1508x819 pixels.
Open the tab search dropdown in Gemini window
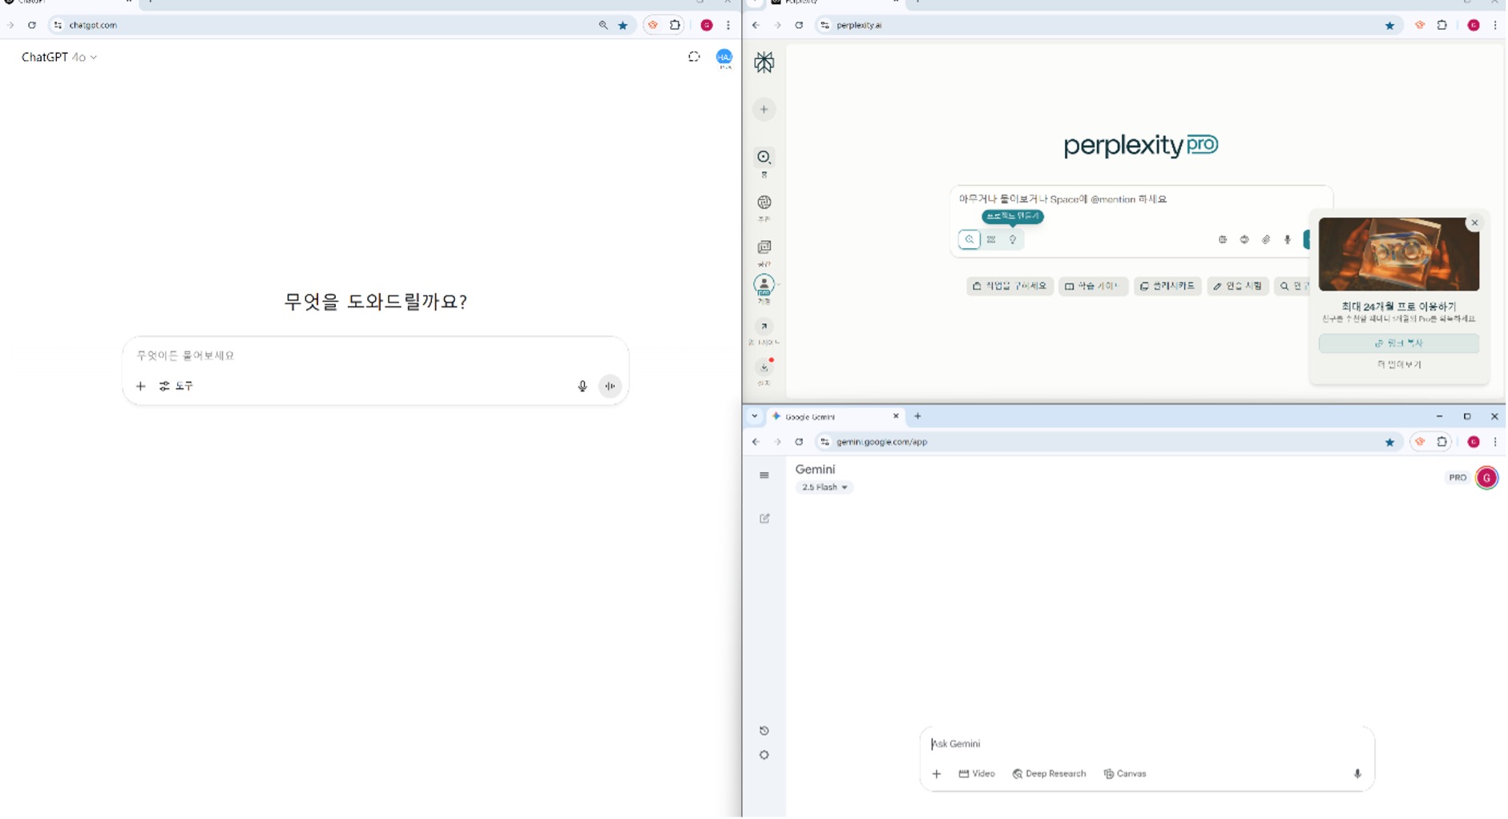pyautogui.click(x=754, y=416)
